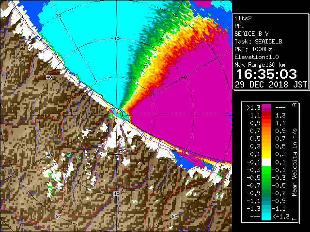Pick the bright green band of color bar
310x232 pixels.
coord(266,170)
